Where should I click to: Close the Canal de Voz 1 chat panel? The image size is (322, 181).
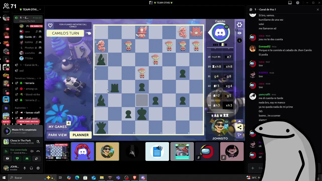click(x=318, y=10)
